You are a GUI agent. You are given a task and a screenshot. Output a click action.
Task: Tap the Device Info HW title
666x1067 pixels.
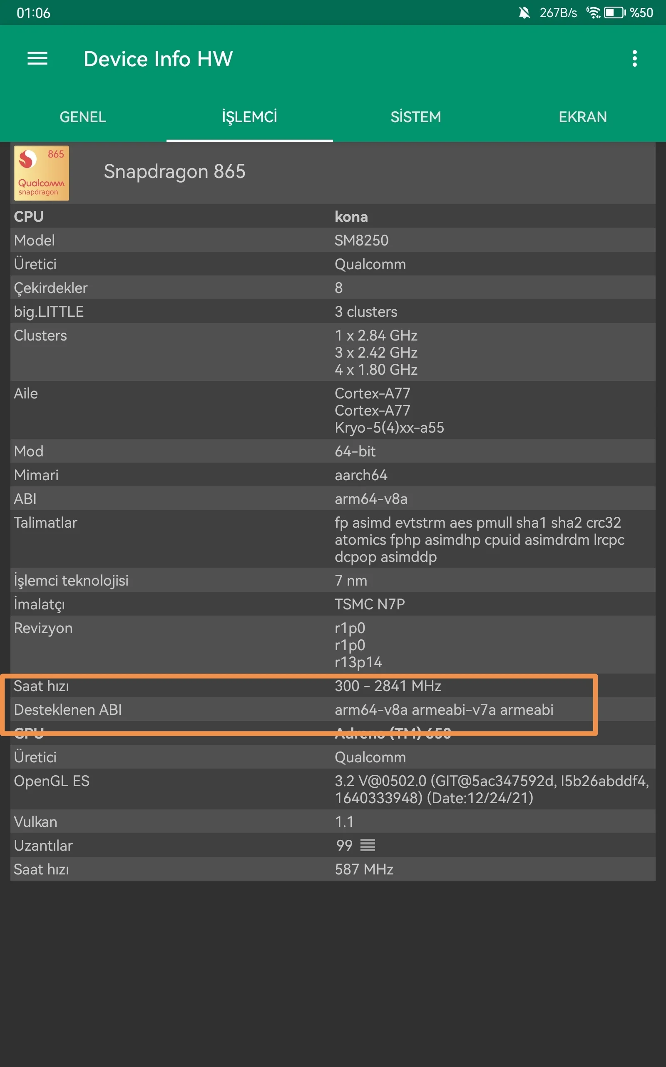coord(158,59)
